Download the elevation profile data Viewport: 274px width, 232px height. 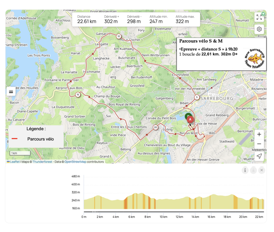[x=253, y=170]
